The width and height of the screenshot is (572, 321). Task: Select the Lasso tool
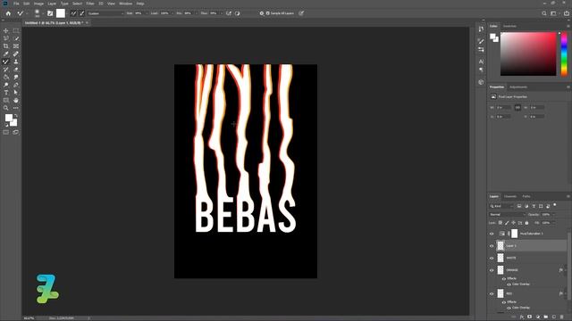6,38
